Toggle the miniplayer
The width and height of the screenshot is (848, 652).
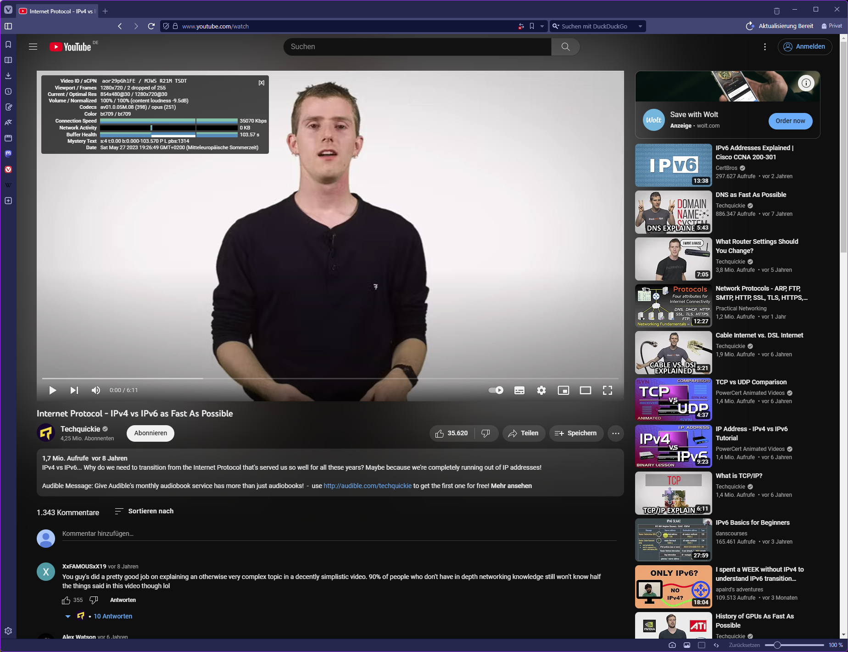pos(563,390)
